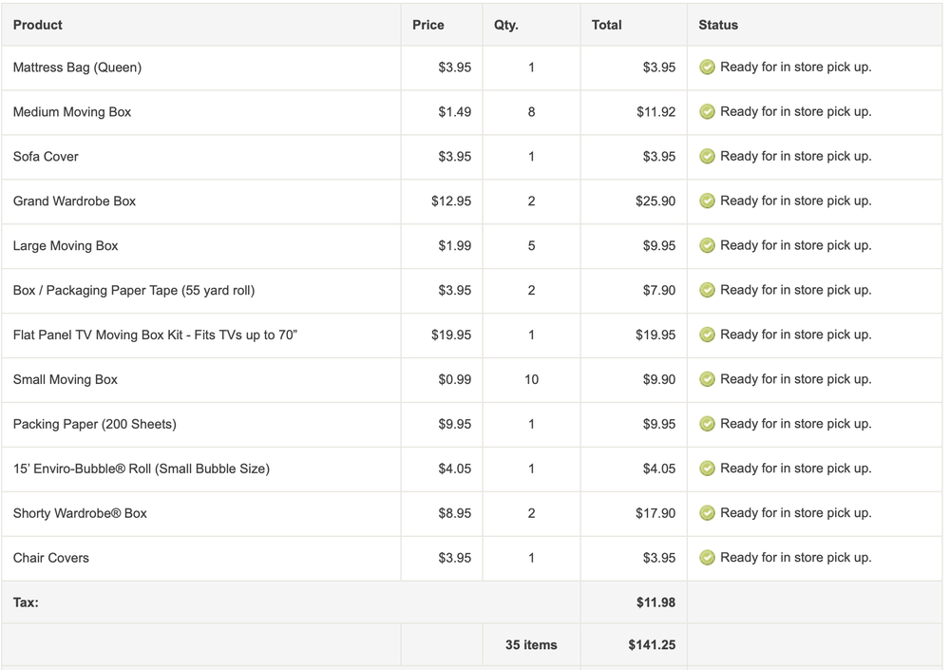Click the Status column header

pos(718,25)
